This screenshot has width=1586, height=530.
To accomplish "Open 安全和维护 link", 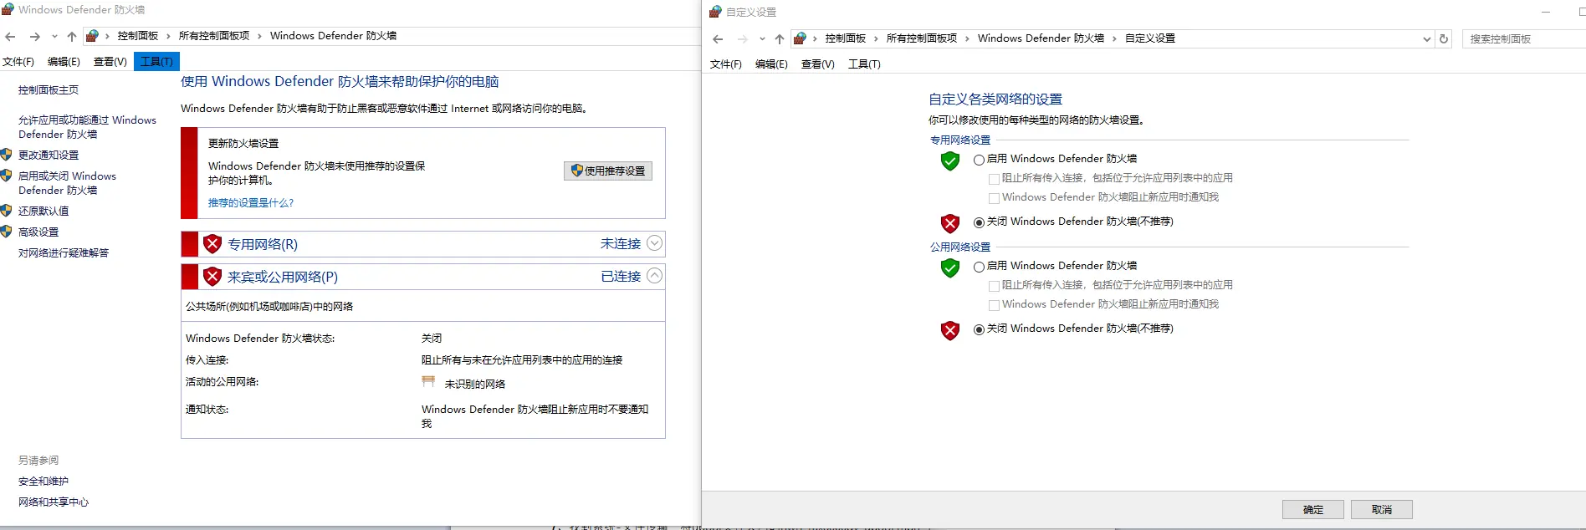I will 43,482.
